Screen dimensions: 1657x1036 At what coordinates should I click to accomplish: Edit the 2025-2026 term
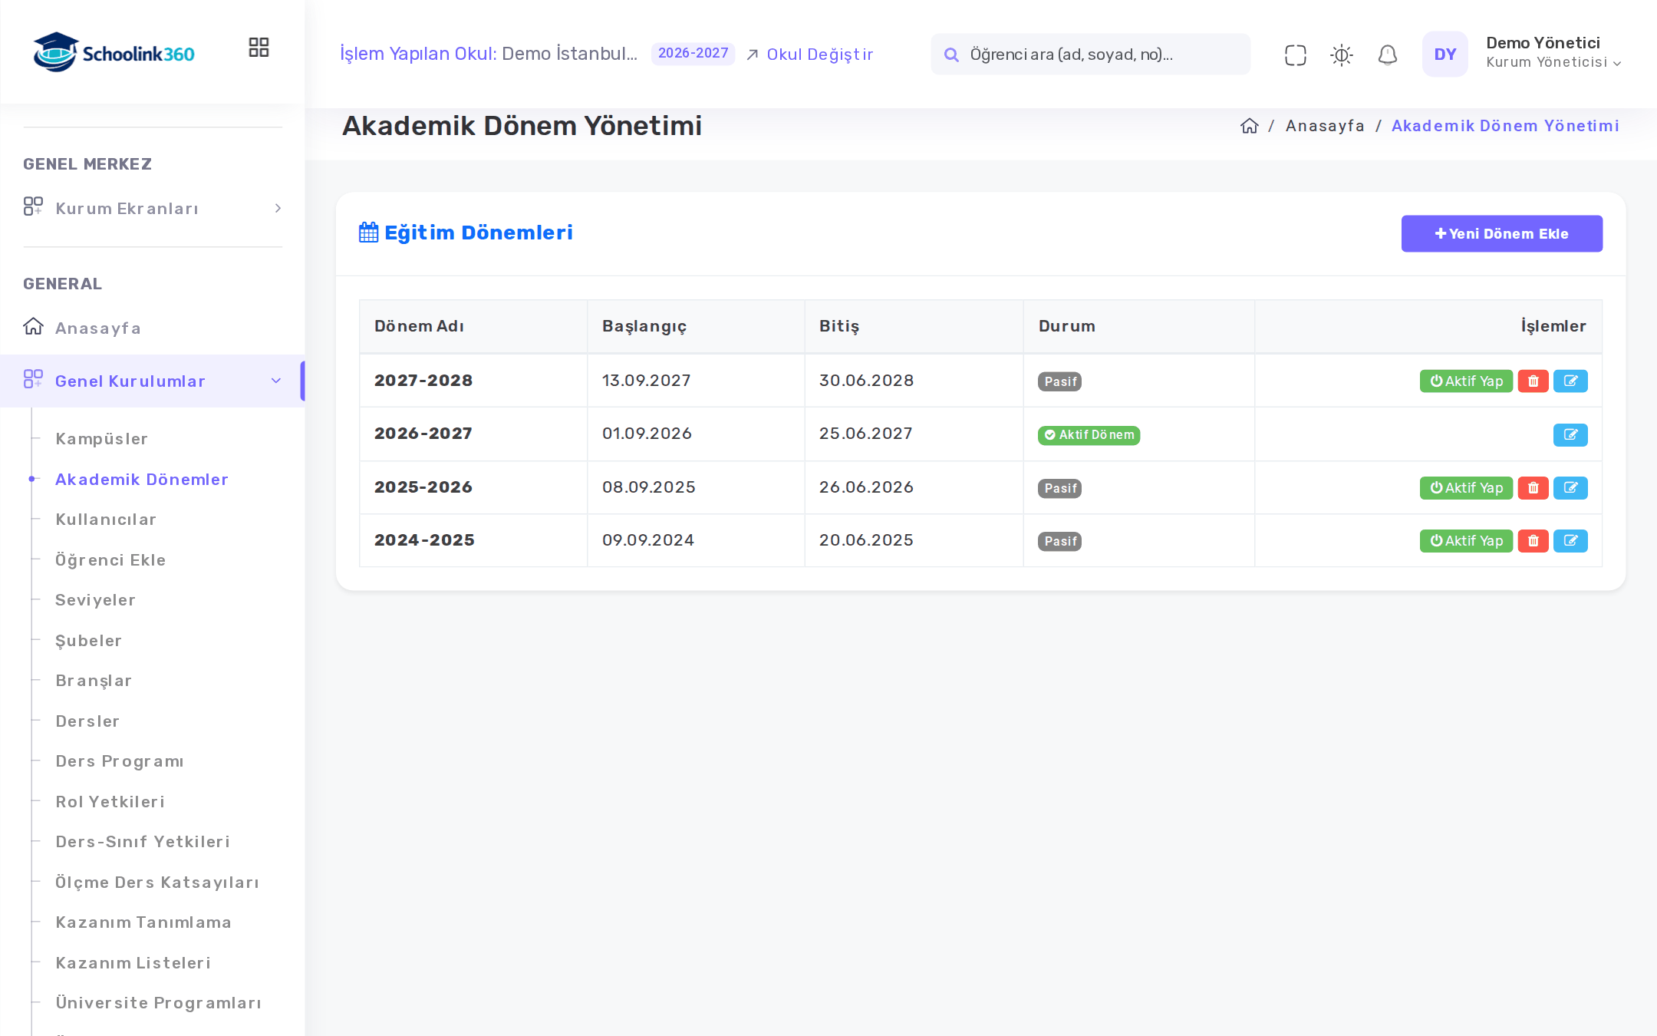pyautogui.click(x=1570, y=488)
